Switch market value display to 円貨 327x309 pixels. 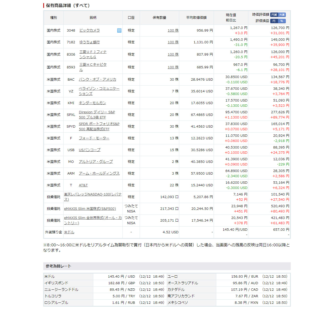pyautogui.click(x=274, y=15)
